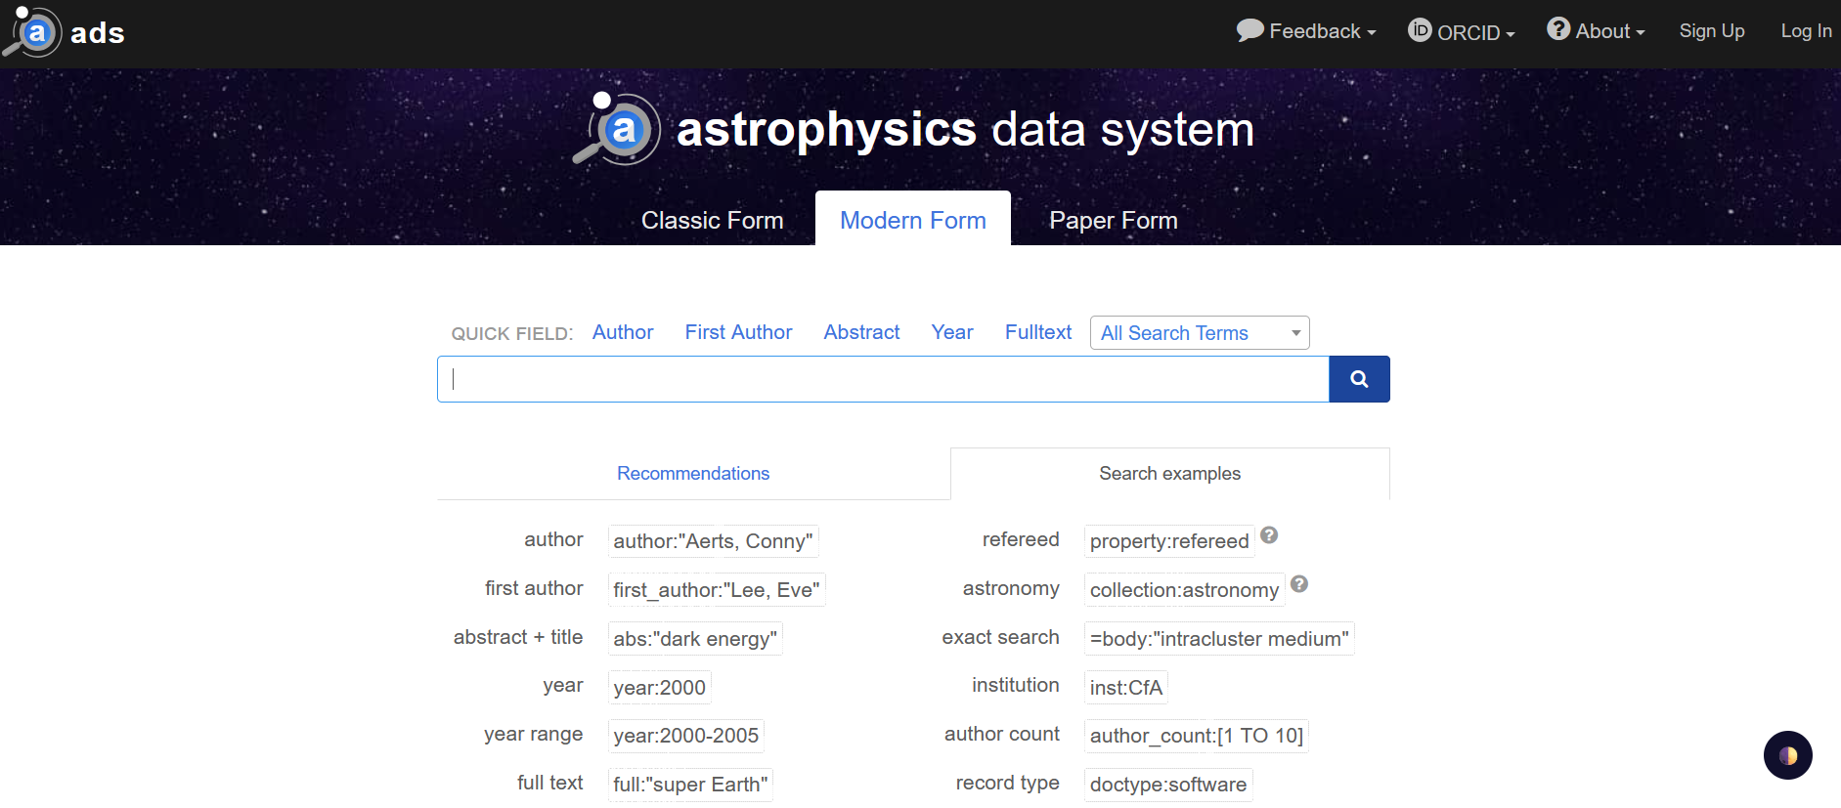Click help icon next to property:refereed
The image size is (1841, 808).
coord(1269,535)
